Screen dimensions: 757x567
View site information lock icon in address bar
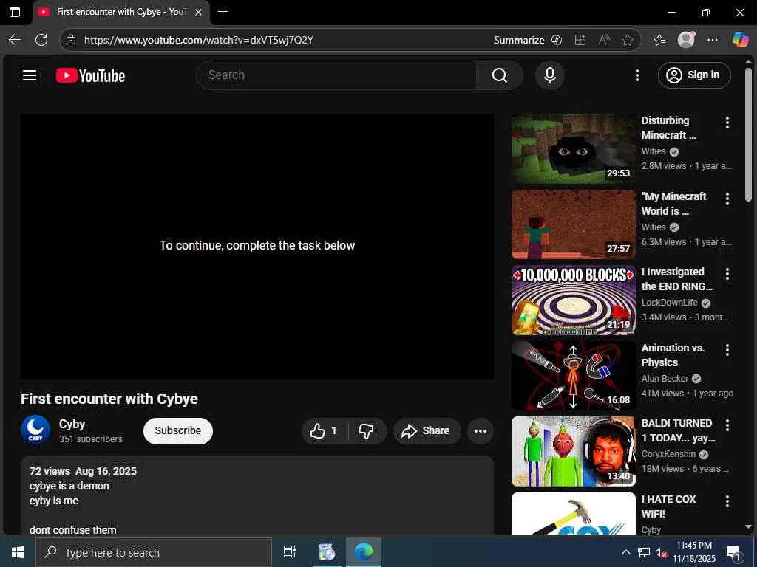71,40
